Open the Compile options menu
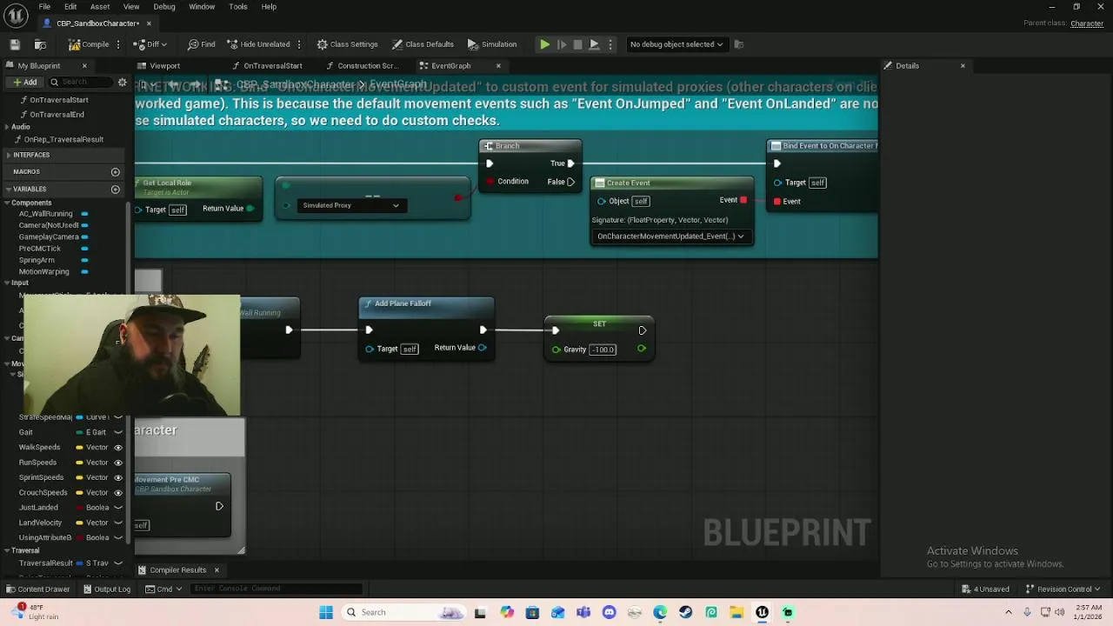 (x=119, y=44)
